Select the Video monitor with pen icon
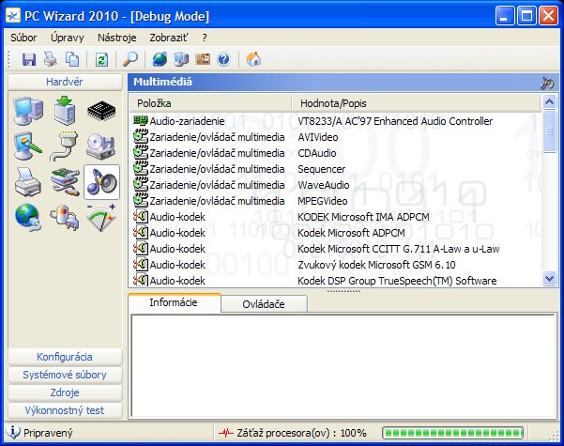 click(x=28, y=146)
